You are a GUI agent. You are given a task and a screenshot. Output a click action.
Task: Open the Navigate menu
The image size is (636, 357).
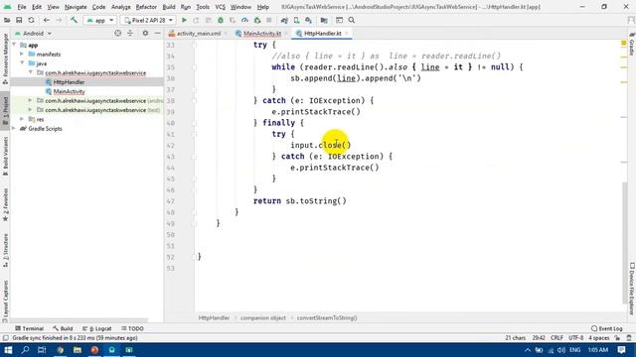76,7
